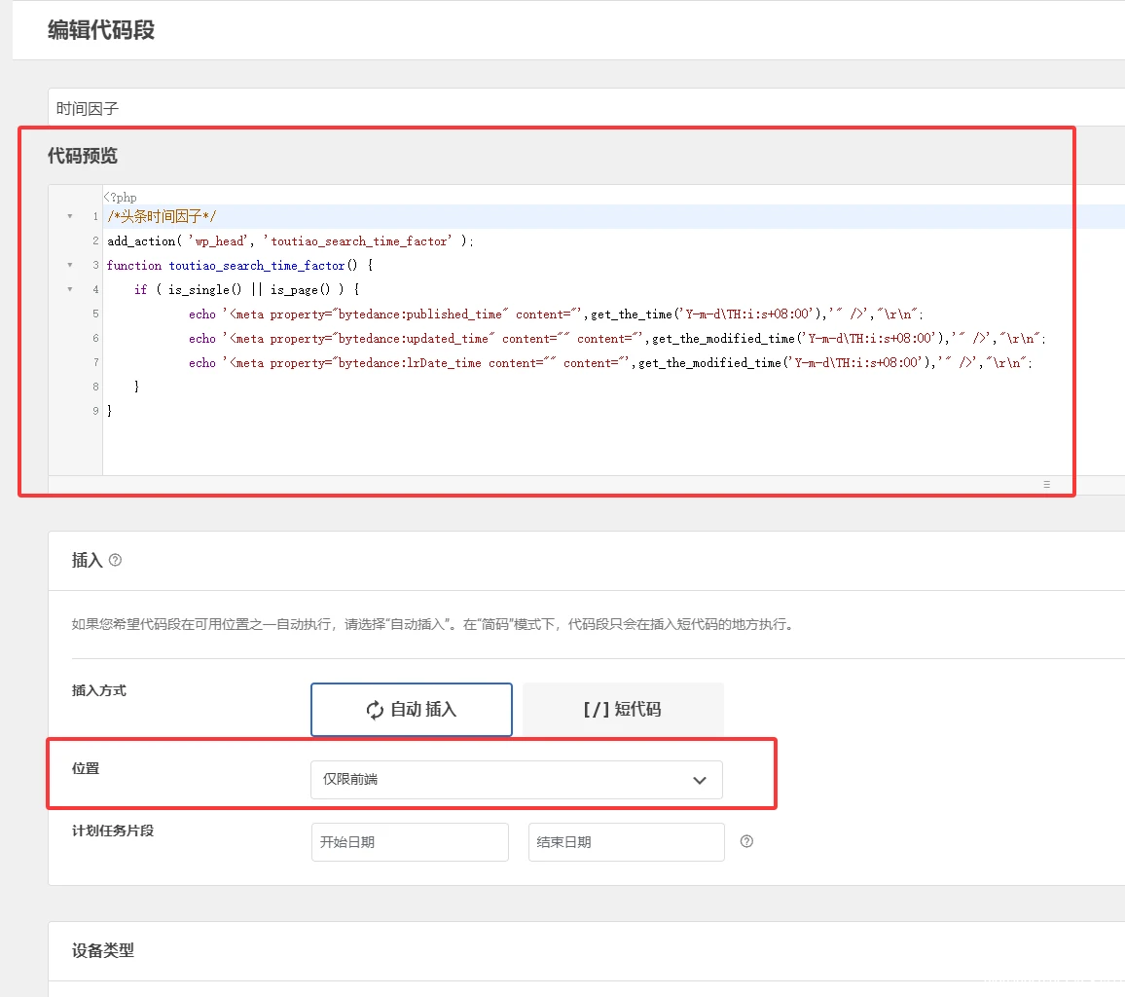
Task: Click the add_action wp_head code line
Action: pyautogui.click(x=290, y=241)
